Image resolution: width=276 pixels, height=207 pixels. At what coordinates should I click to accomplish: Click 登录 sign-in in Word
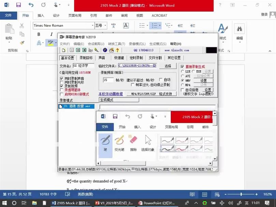(264, 15)
